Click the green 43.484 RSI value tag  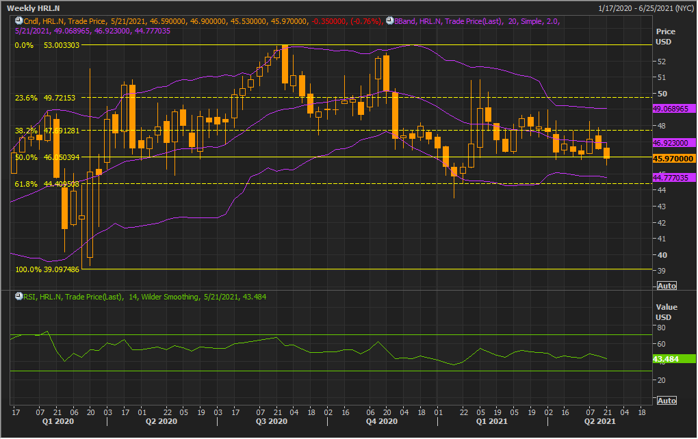(x=674, y=359)
